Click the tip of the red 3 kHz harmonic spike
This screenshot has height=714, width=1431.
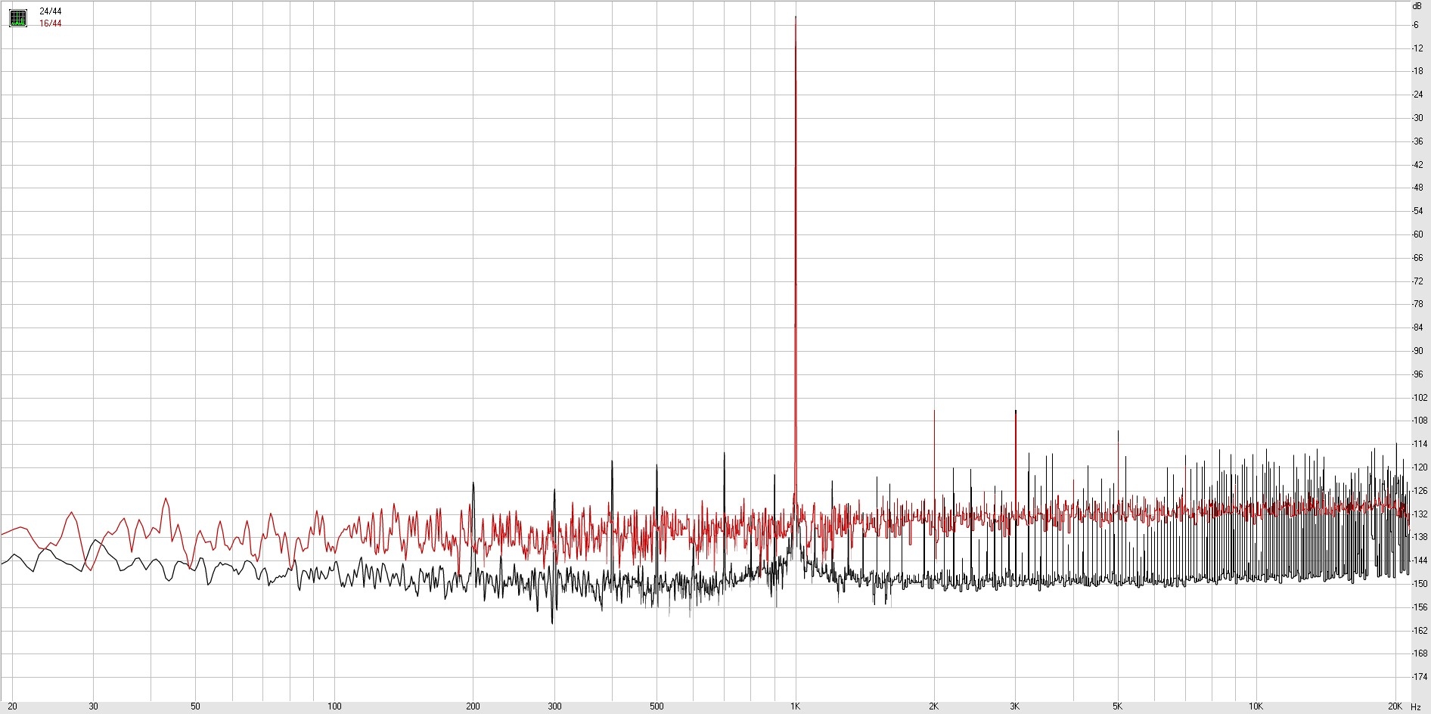(x=1015, y=411)
